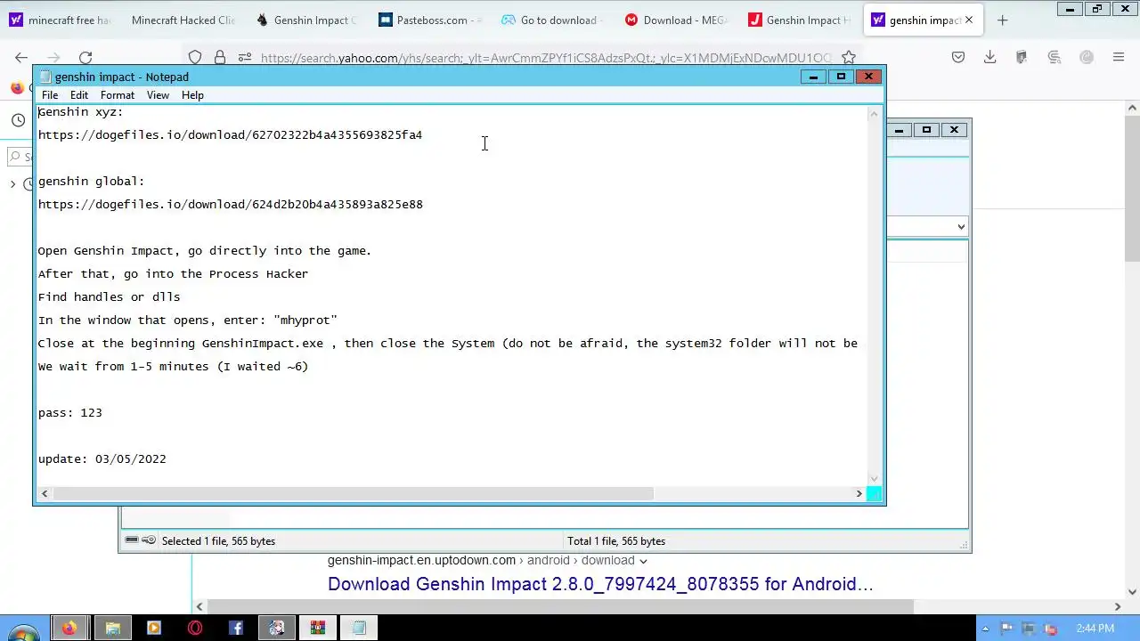The width and height of the screenshot is (1140, 641).
Task: Minimize the Notepad window
Action: click(x=813, y=77)
